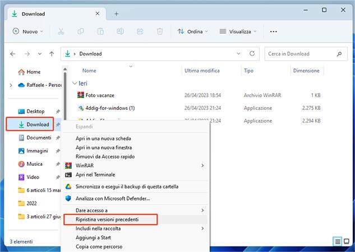Sort by Nome column header
The width and height of the screenshot is (355, 252).
click(89, 71)
